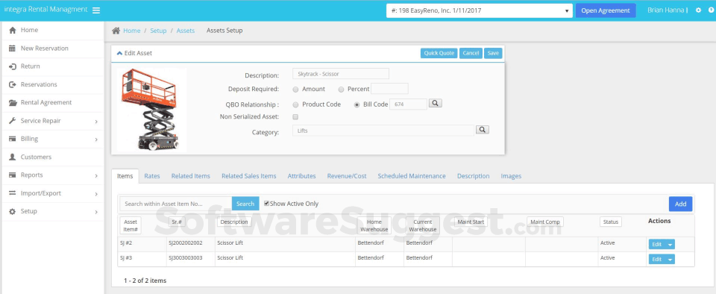Screen dimensions: 716x294
Task: Select the Product Code radio button
Action: coord(295,104)
